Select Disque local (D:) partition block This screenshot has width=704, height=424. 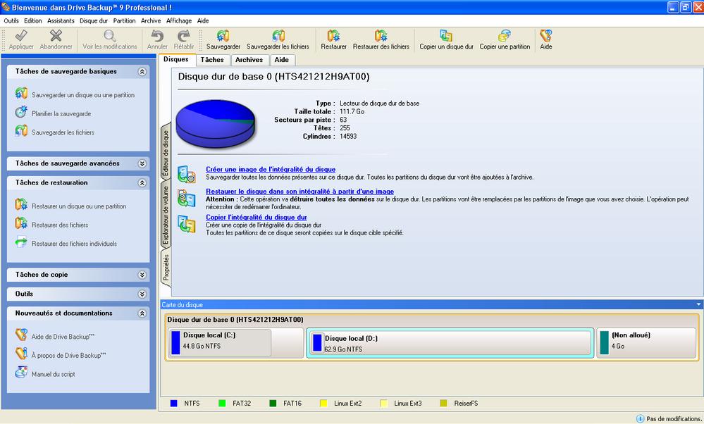pos(450,343)
